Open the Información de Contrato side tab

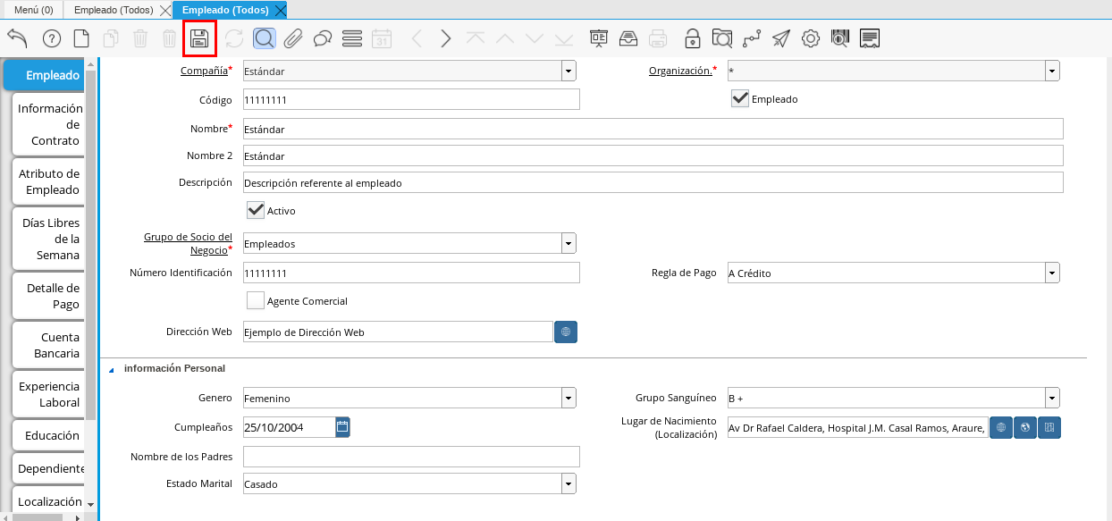click(x=48, y=124)
